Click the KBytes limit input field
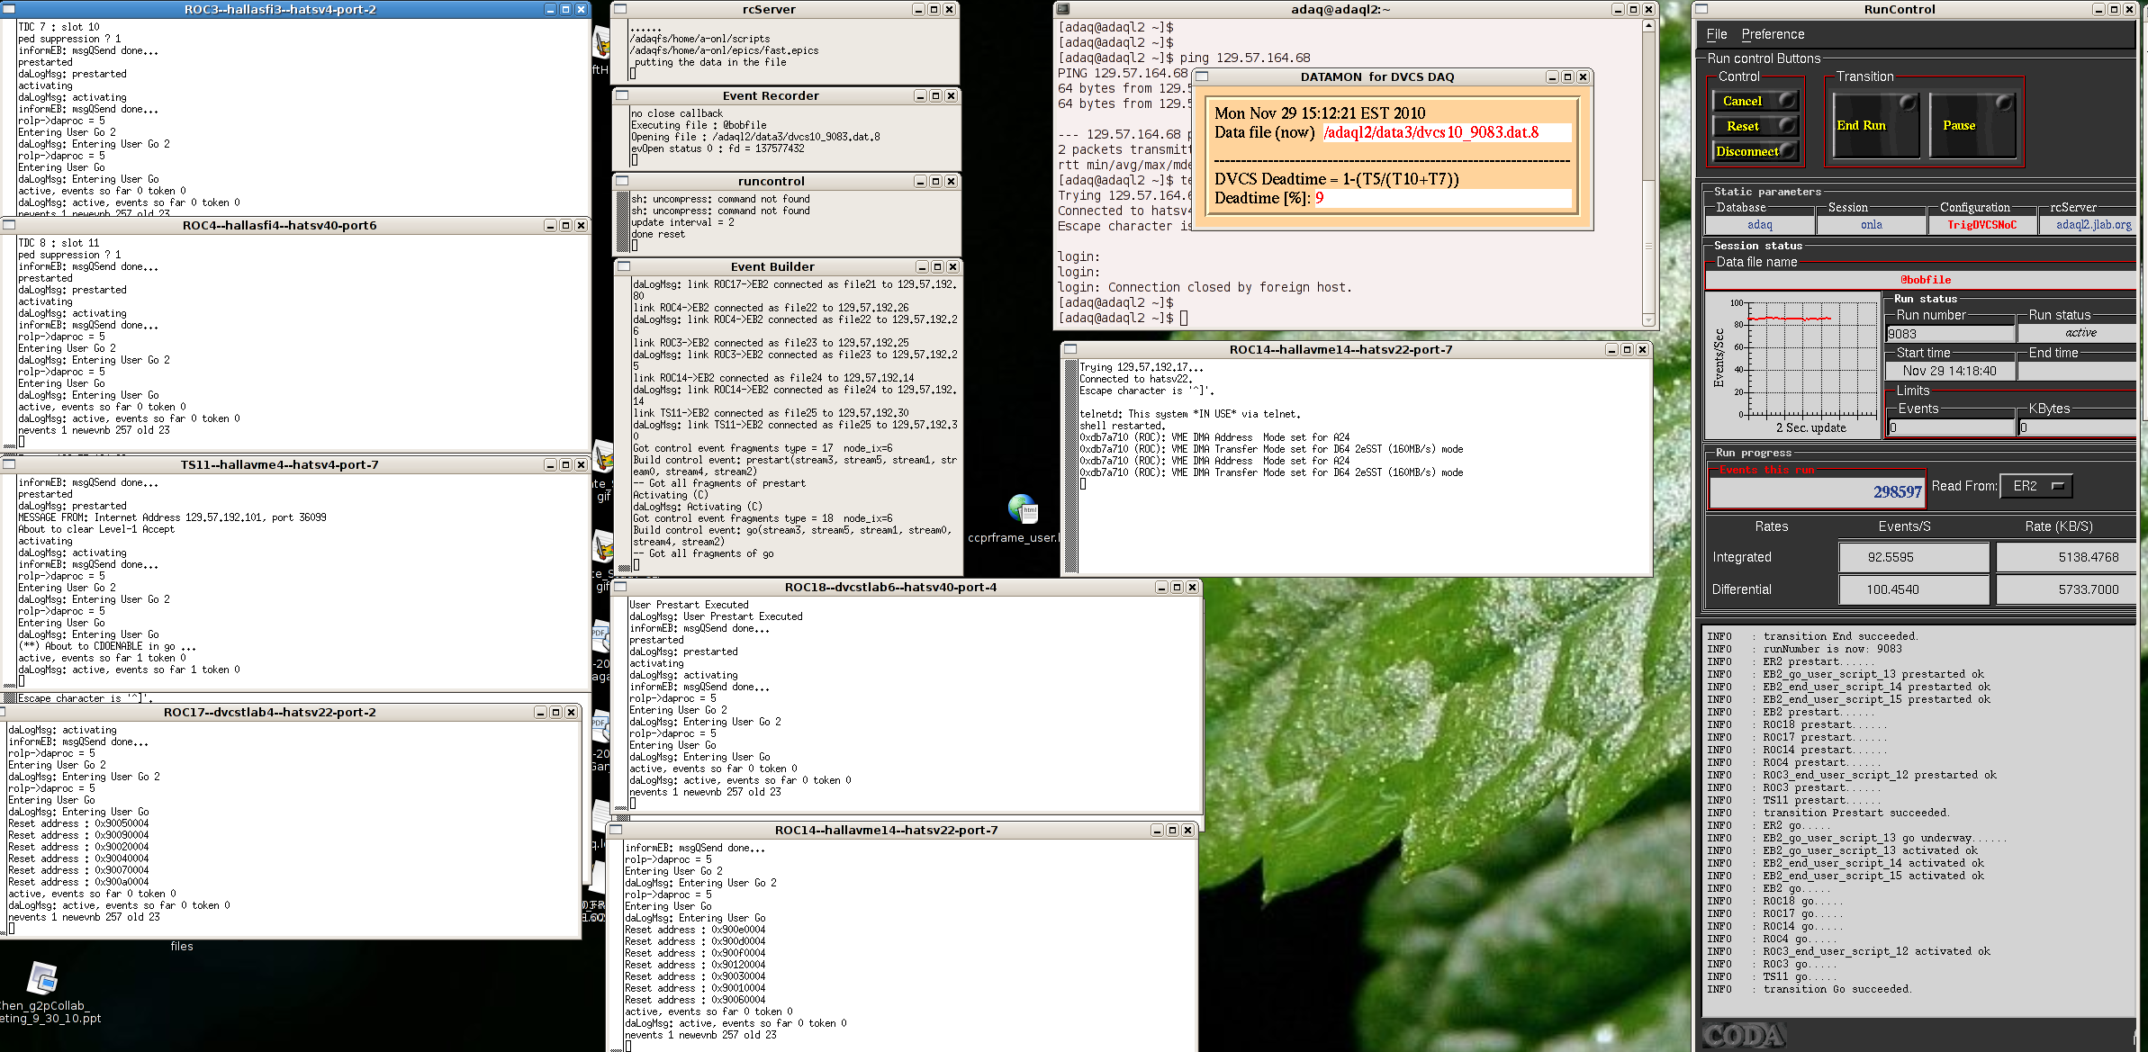This screenshot has height=1052, width=2148. [2078, 427]
